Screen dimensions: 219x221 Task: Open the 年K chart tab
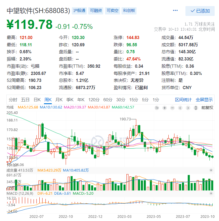tap(81, 100)
